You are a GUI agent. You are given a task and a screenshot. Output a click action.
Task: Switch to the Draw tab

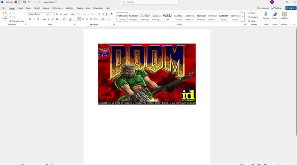28,8
